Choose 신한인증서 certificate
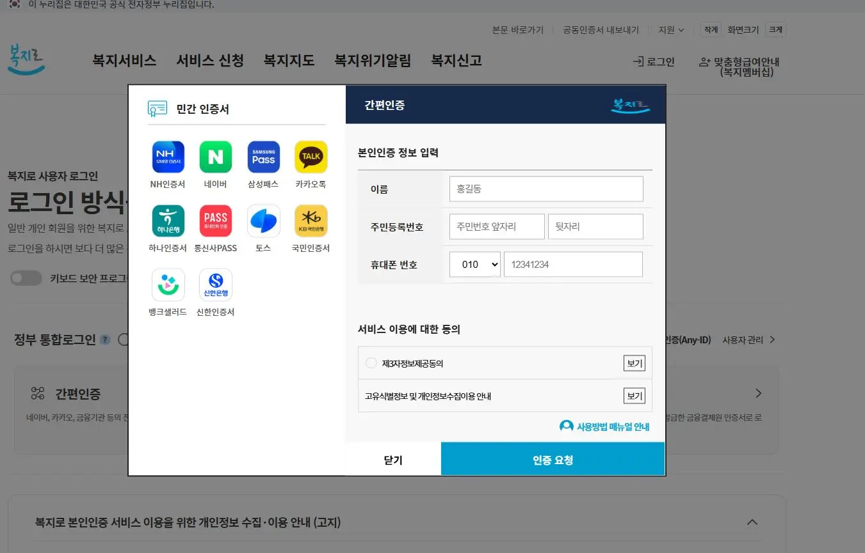 (215, 285)
